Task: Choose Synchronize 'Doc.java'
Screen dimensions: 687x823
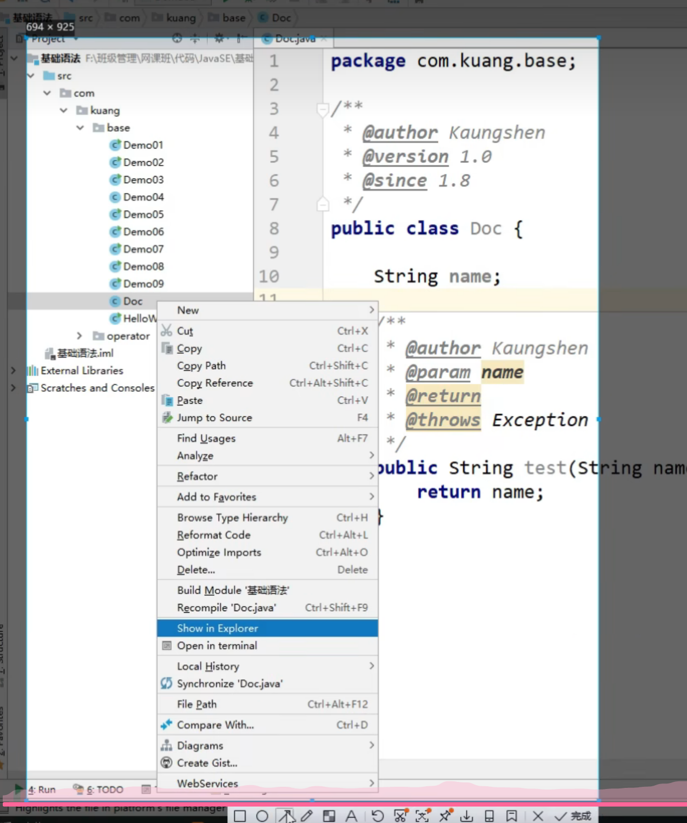Action: click(x=268, y=684)
